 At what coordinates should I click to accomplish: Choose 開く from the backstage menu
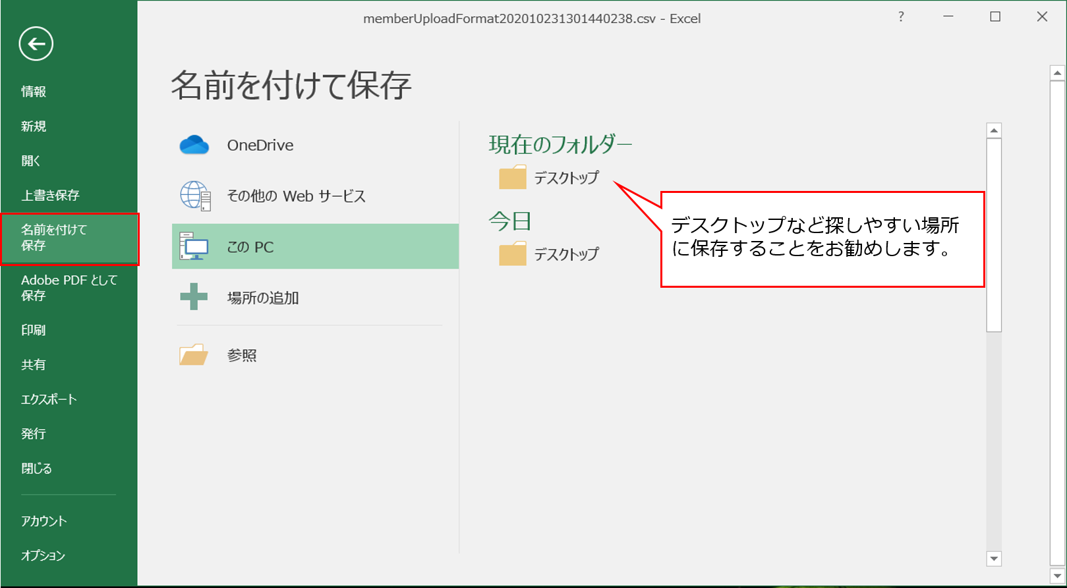(x=31, y=161)
